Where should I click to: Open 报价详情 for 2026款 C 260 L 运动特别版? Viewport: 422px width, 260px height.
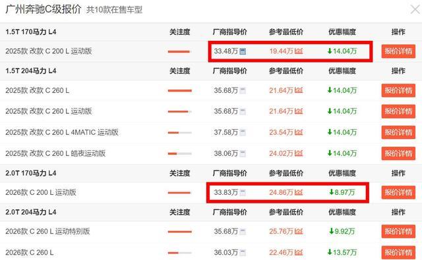tap(398, 232)
